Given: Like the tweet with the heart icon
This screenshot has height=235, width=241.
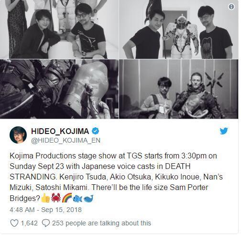Looking at the screenshot, I should (14, 223).
